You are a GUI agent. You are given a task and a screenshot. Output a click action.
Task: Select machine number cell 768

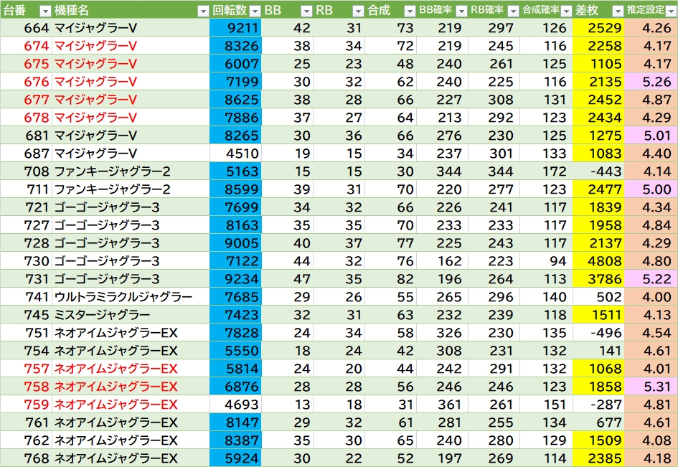27,458
